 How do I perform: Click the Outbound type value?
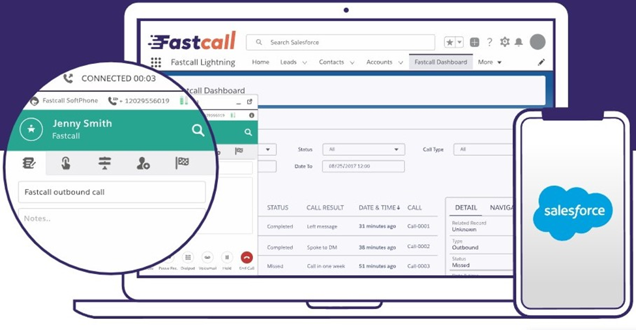[x=465, y=247]
